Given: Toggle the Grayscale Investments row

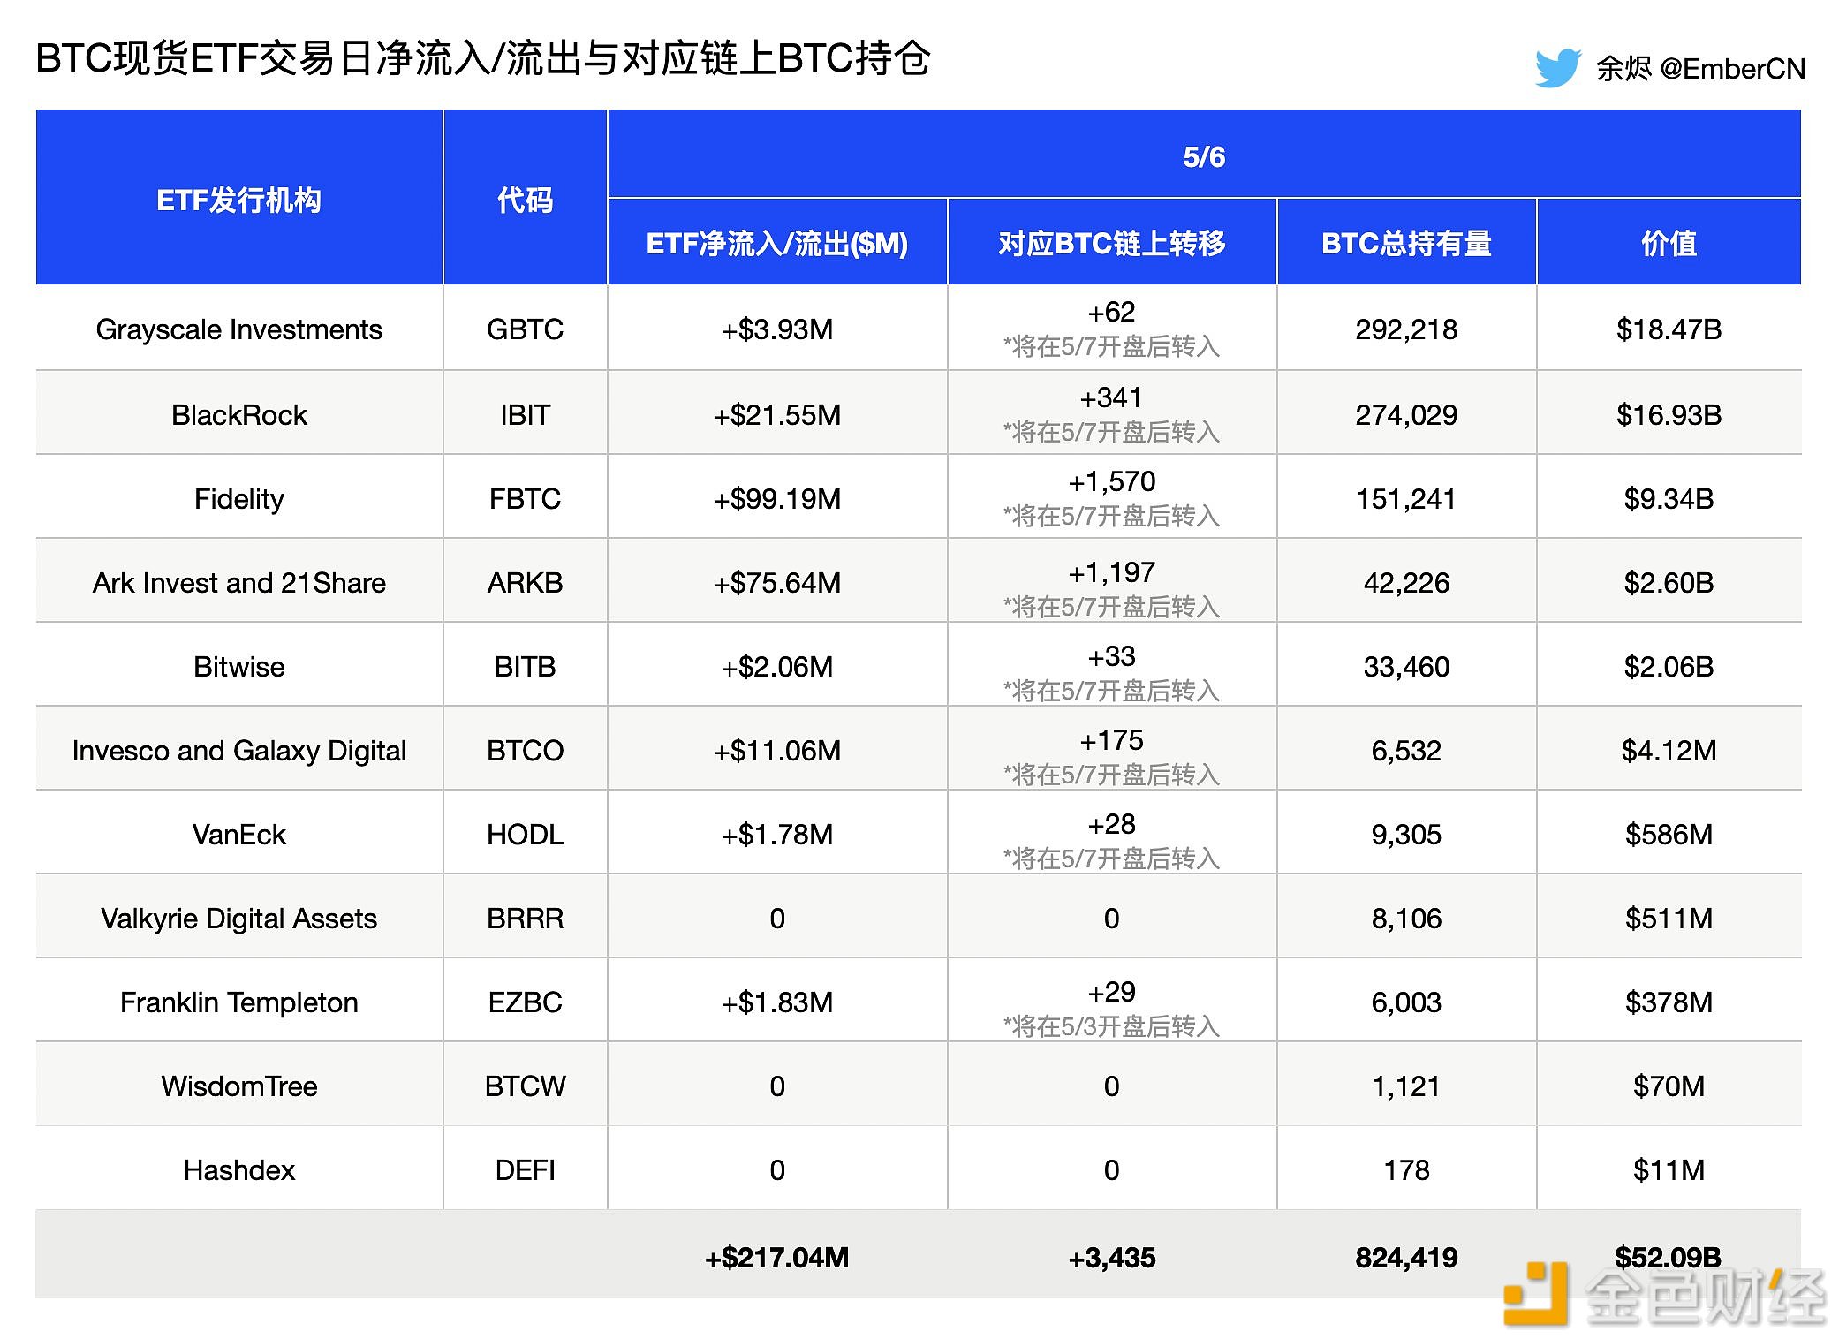Looking at the screenshot, I should pyautogui.click(x=238, y=329).
